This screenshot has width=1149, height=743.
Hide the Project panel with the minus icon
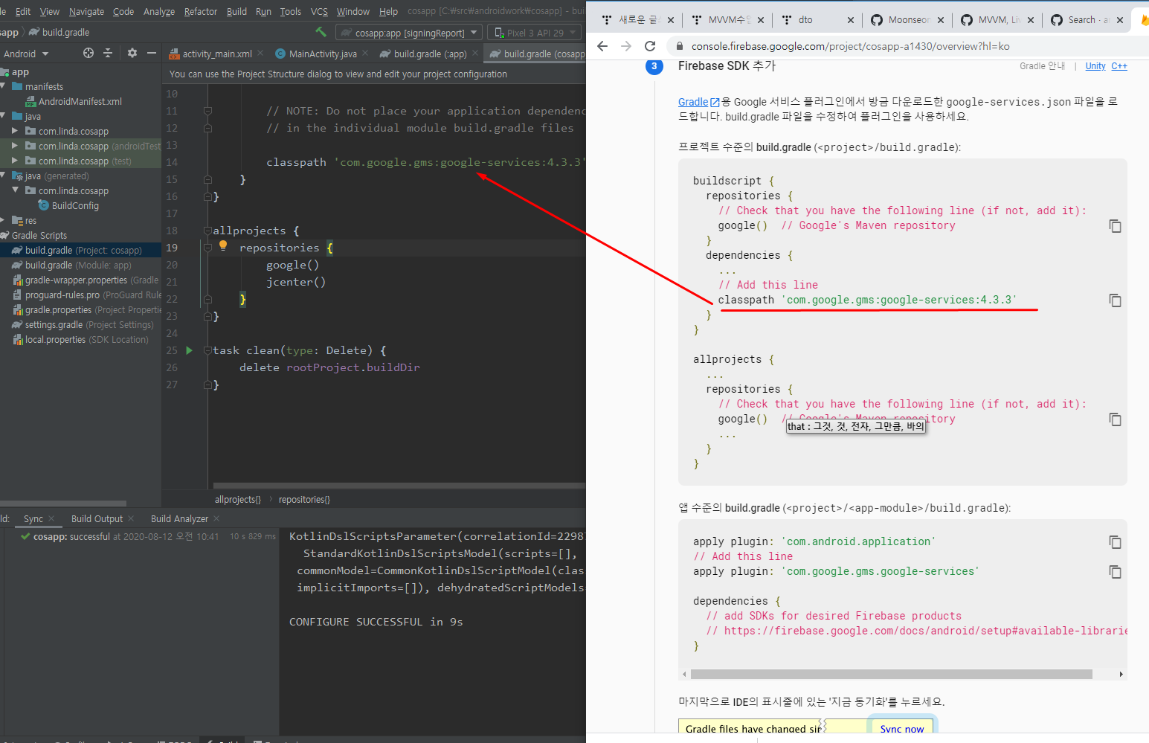click(152, 53)
